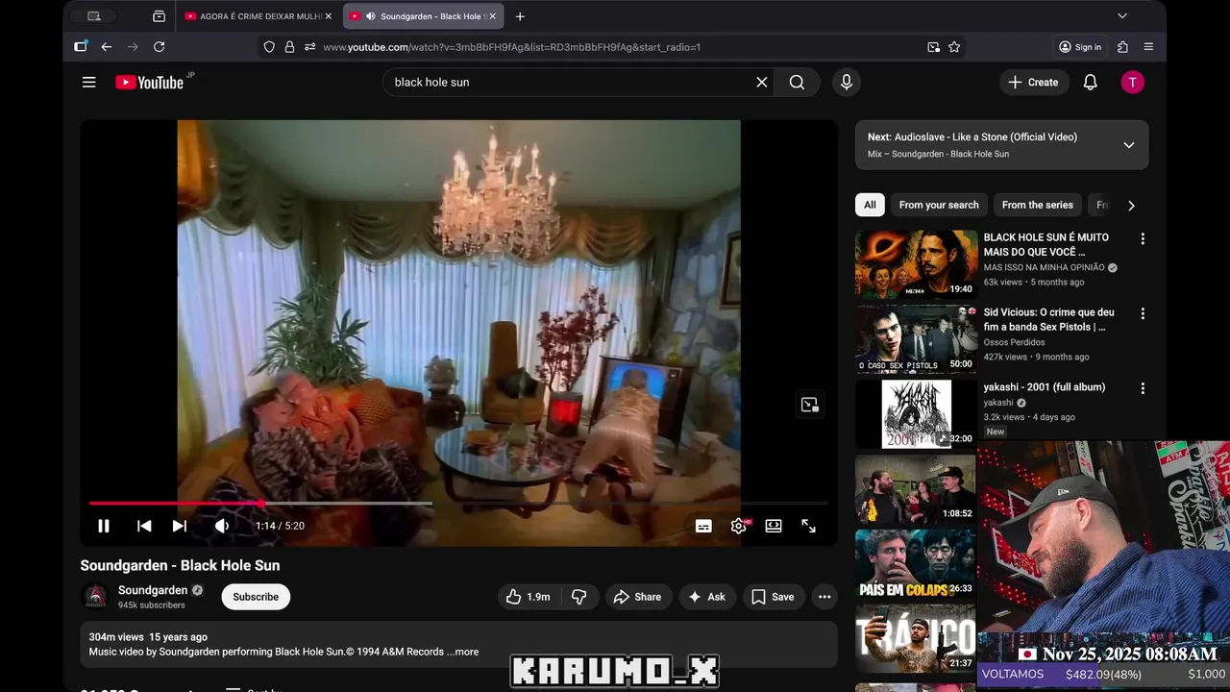This screenshot has width=1230, height=692.
Task: List all tabs dropdown arrow
Action: [x=1121, y=16]
